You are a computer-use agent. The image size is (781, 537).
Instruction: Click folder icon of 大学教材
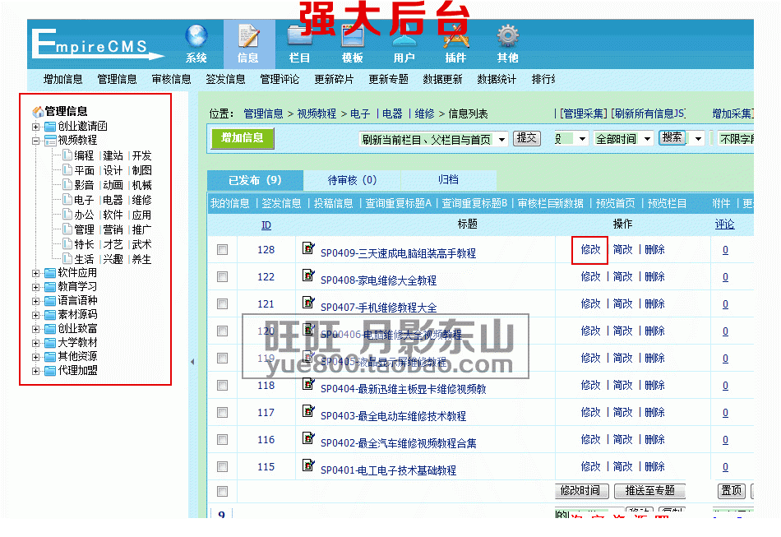click(x=50, y=343)
